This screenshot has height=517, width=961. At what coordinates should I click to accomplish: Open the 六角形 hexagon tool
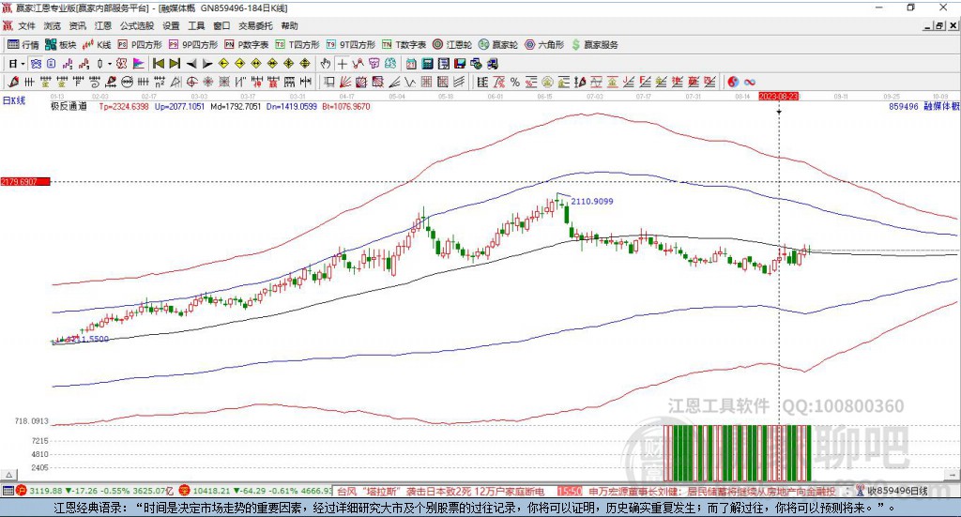pyautogui.click(x=544, y=45)
